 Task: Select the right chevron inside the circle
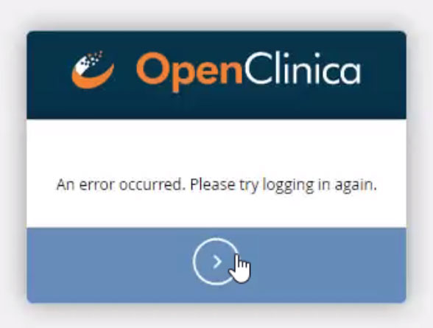217,262
